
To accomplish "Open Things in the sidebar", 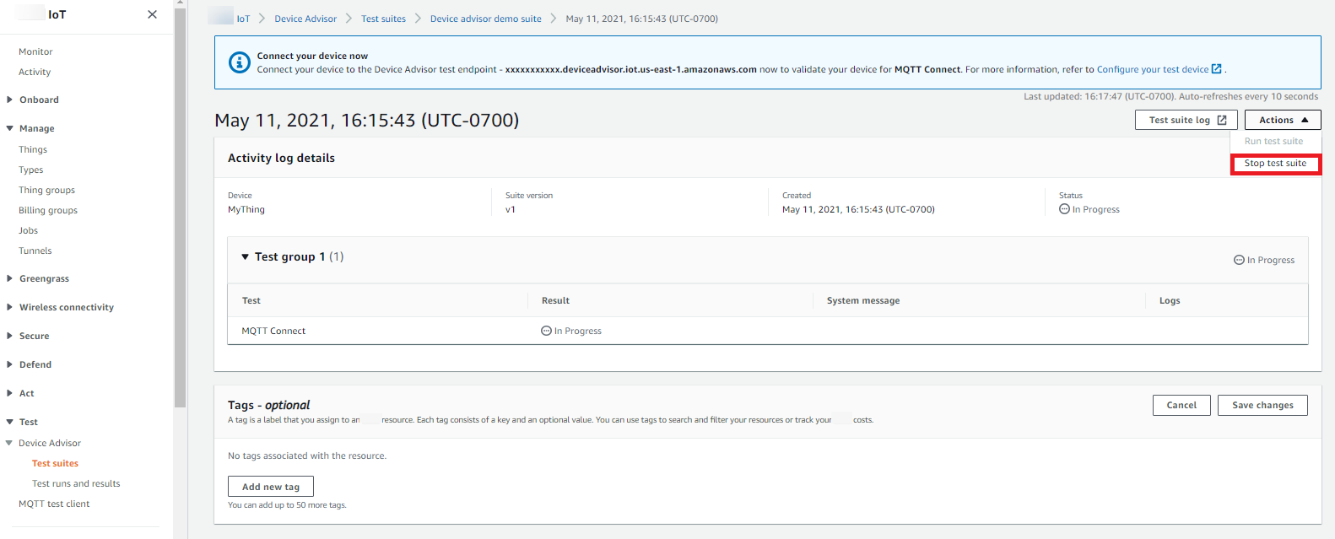I will [x=33, y=149].
